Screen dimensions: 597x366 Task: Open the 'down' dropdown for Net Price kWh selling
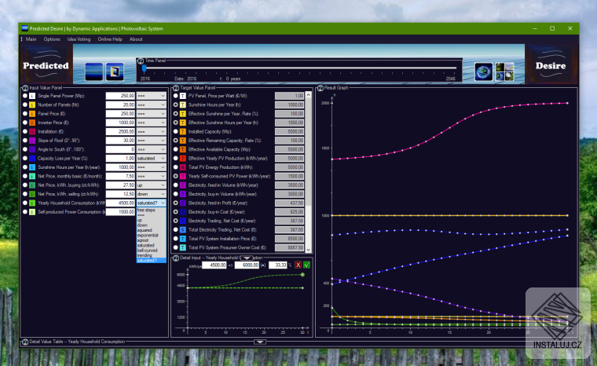click(x=151, y=194)
